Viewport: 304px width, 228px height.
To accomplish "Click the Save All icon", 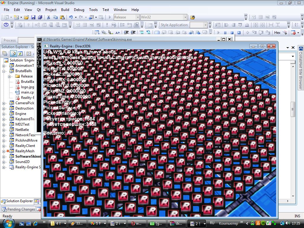I will (39, 17).
